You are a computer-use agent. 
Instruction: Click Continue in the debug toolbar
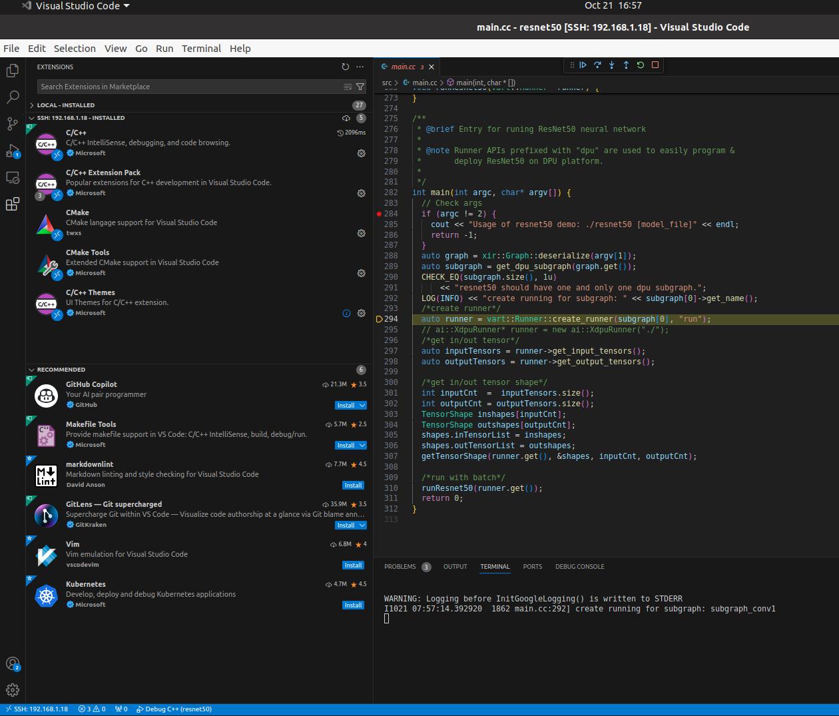[583, 65]
